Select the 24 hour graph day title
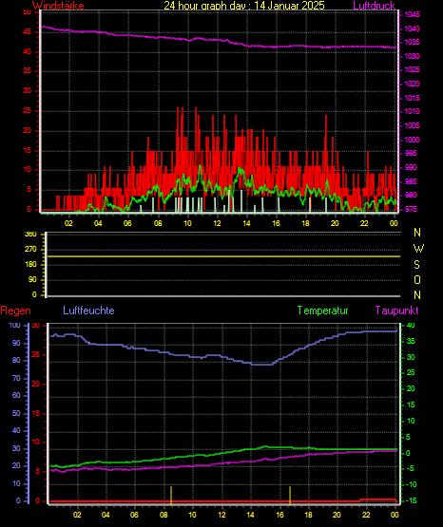Screen dimensions: 443x527 [244, 6]
